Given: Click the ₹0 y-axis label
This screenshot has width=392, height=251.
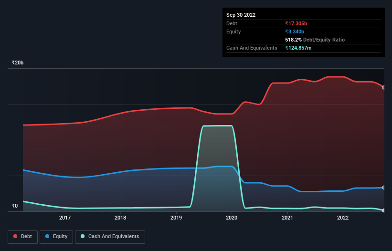Looking at the screenshot, I should tap(15, 206).
